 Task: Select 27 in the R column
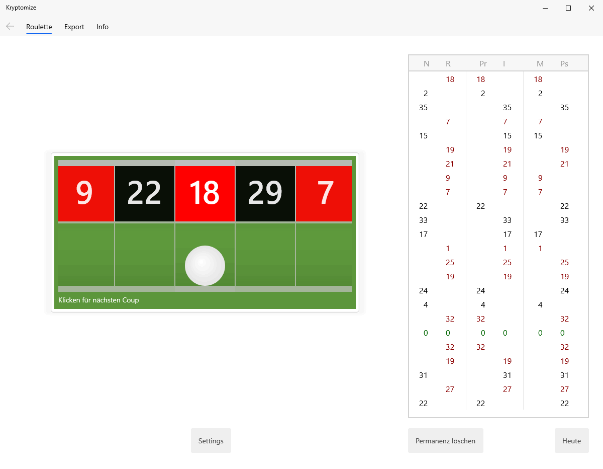(450, 389)
